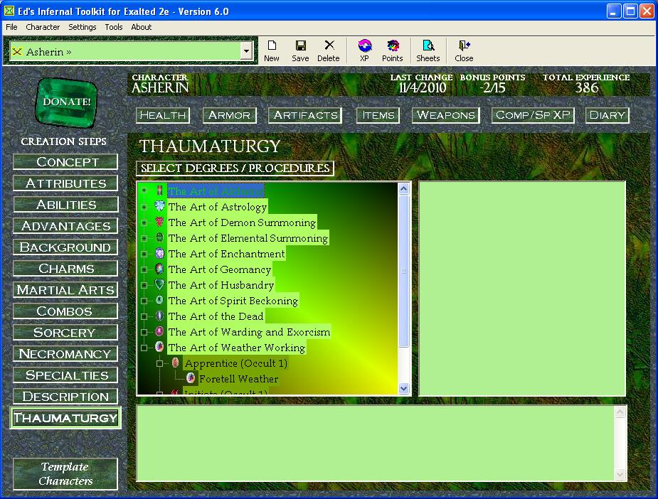Go to the Concept creation step
The width and height of the screenshot is (658, 499).
click(65, 162)
